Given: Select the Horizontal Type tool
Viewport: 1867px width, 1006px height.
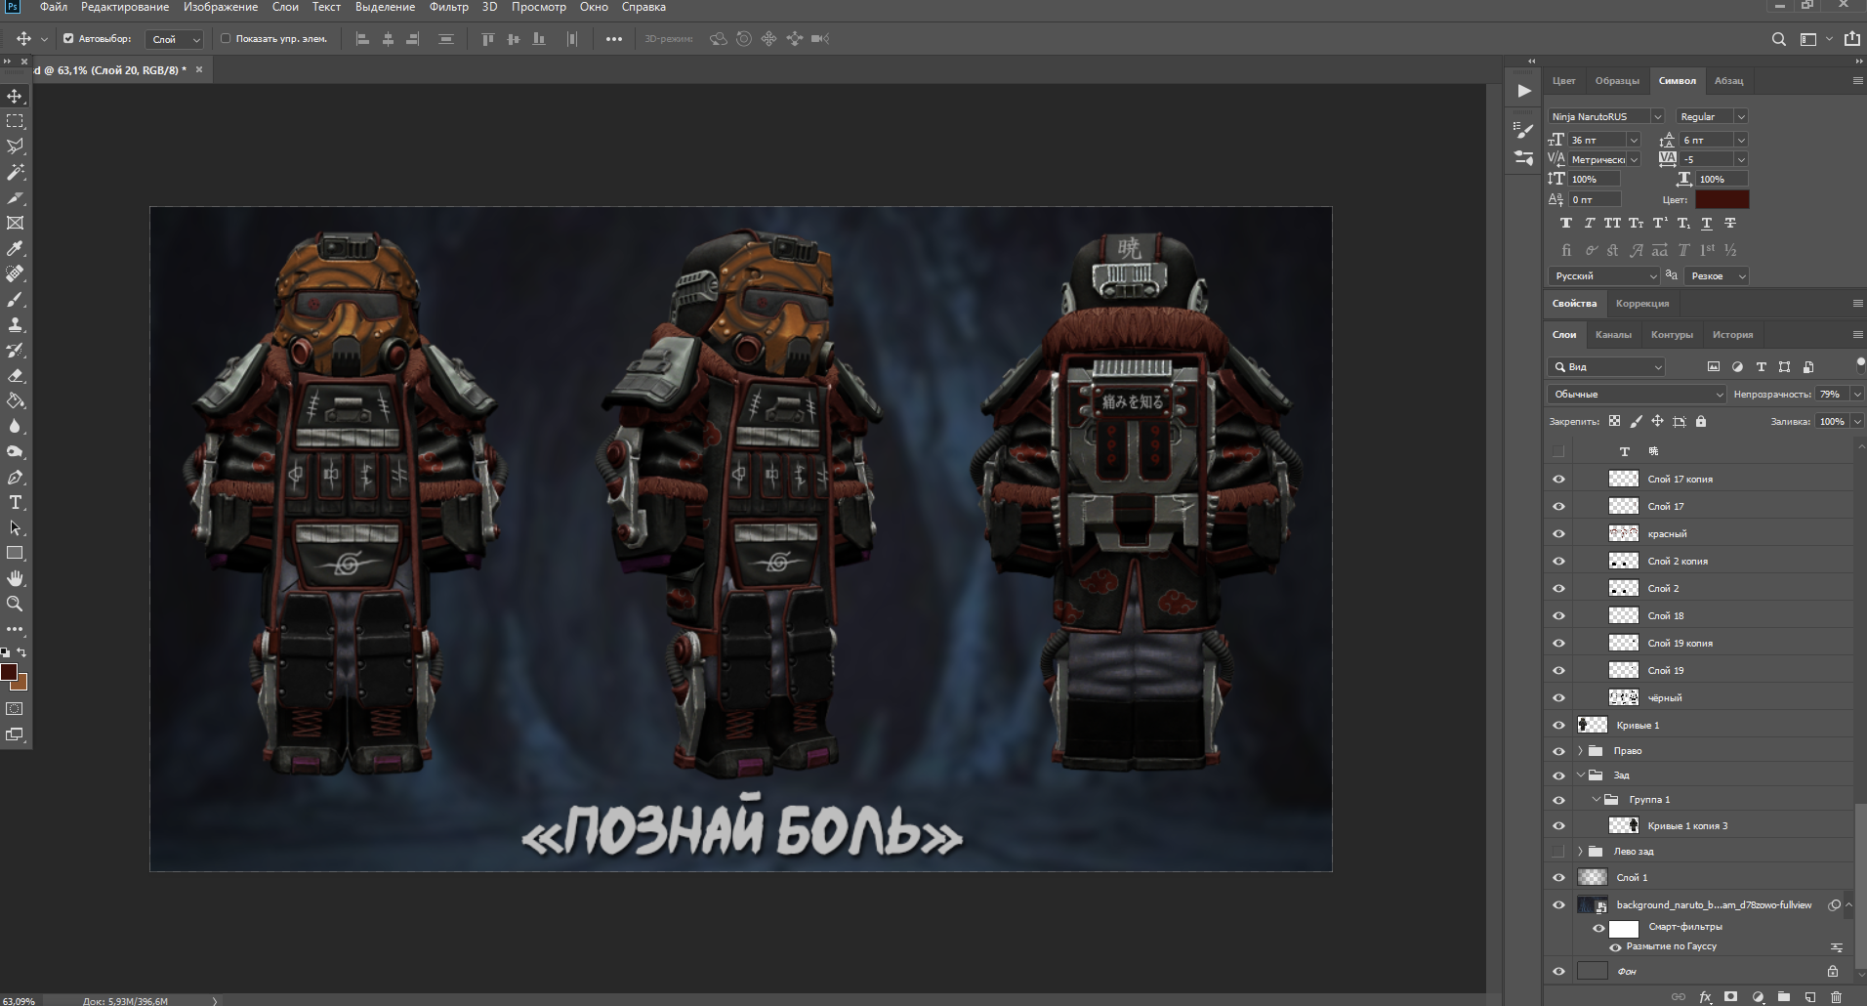Looking at the screenshot, I should click(x=15, y=502).
